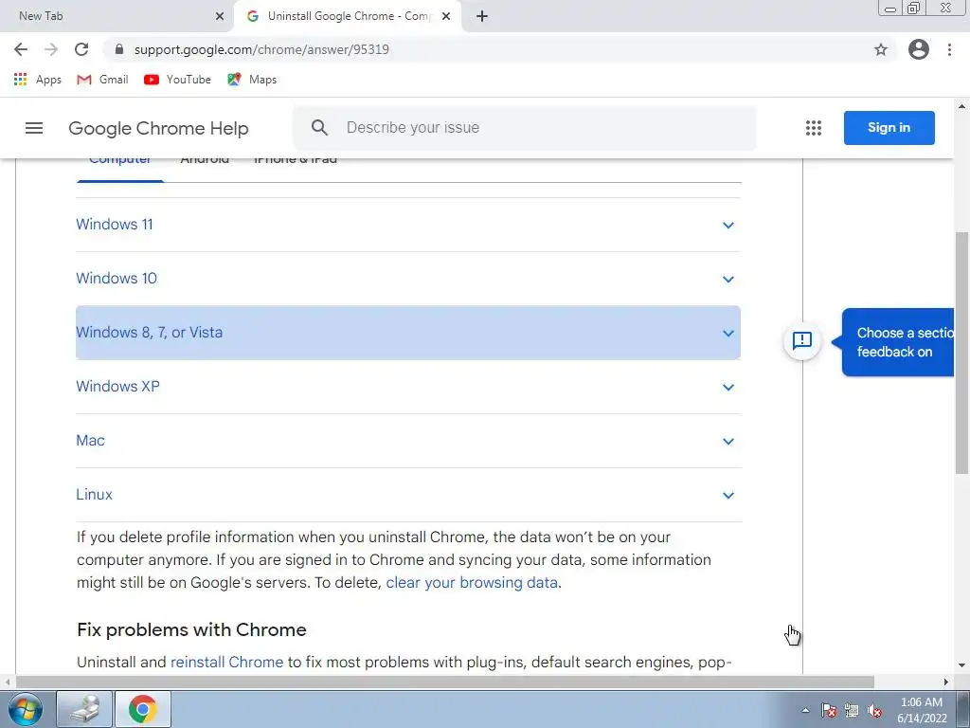Click the drive utility taskbar icon

84,709
